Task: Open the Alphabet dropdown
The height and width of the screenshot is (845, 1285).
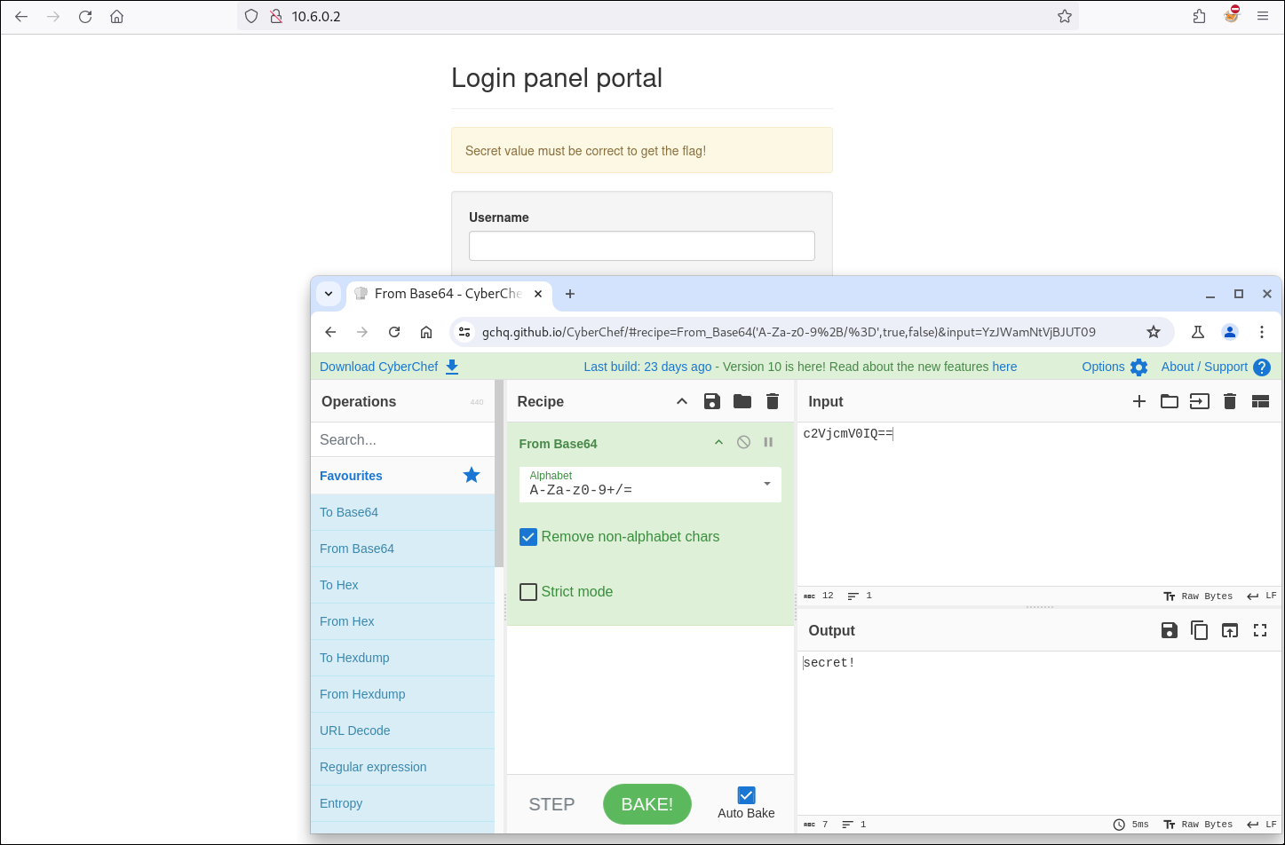Action: pos(650,484)
